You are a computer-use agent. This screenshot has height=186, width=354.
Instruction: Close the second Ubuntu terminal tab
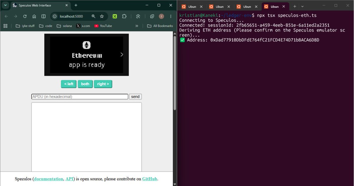point(229,6)
